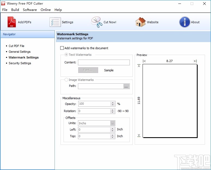
Task: Click the Settings toolbar label
Action: 67,22
